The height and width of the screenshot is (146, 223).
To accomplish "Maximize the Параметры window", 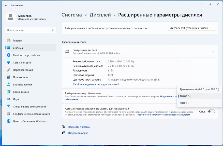I will point(210,4).
